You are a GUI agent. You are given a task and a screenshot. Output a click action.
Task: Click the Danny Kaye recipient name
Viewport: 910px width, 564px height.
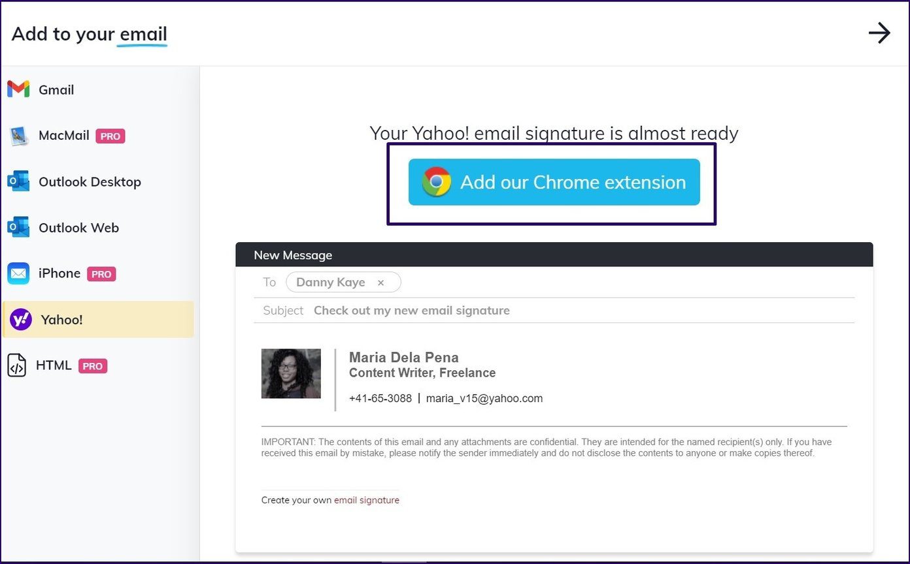tap(331, 282)
